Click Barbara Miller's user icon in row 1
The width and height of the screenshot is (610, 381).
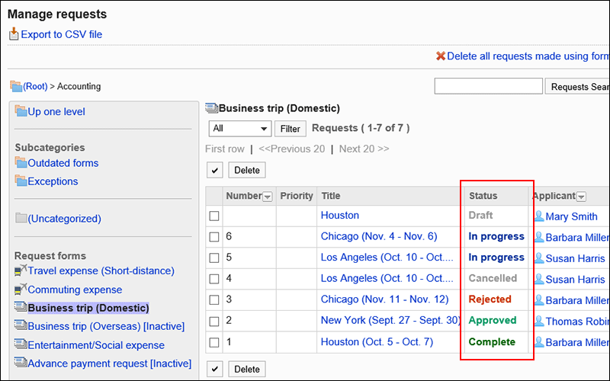pos(539,341)
